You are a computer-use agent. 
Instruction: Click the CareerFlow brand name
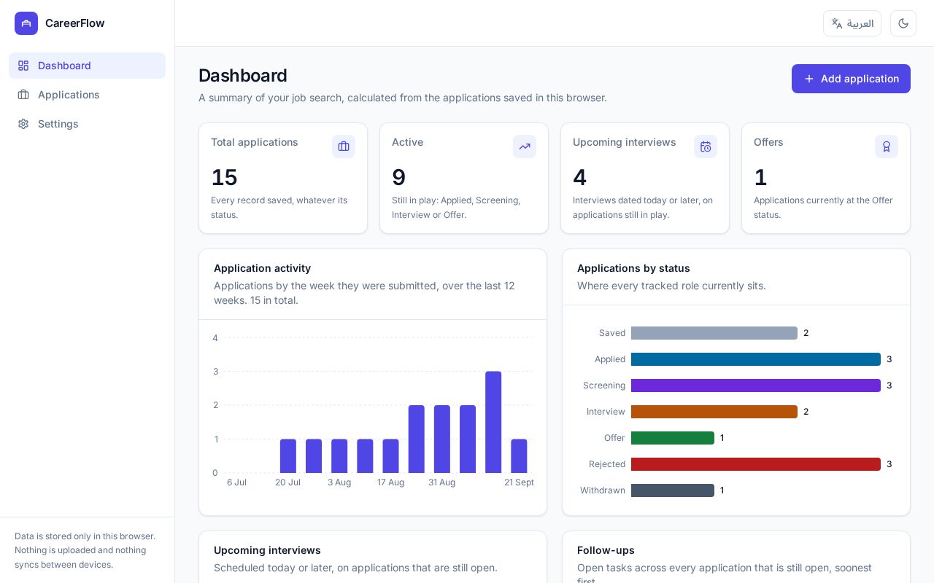pos(74,23)
